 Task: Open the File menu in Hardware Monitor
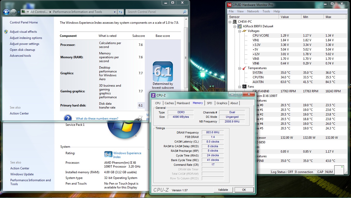[231, 11]
